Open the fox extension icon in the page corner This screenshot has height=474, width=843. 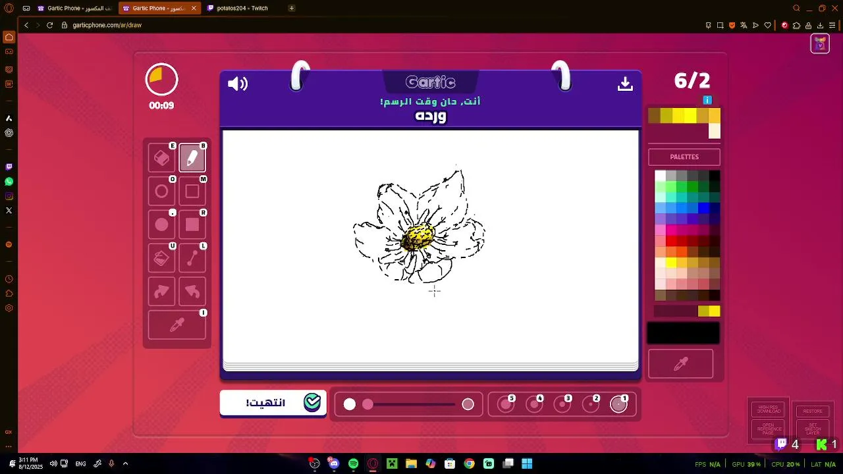[x=820, y=44]
